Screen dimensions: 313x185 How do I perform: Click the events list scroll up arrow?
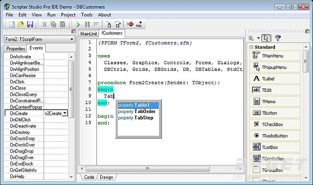(71, 57)
